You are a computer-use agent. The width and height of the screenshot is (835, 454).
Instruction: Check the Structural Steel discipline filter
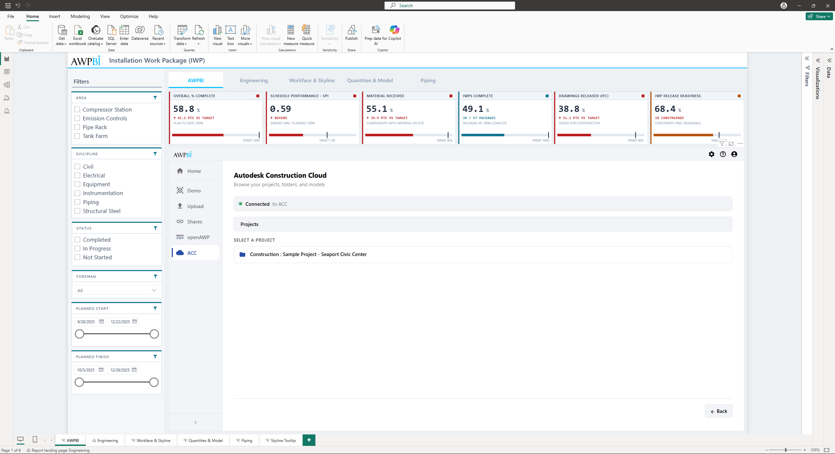coord(78,211)
